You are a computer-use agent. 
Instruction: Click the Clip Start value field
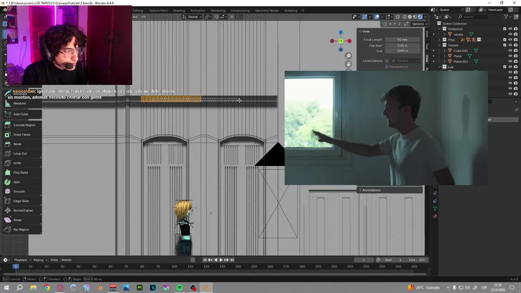[x=402, y=45]
